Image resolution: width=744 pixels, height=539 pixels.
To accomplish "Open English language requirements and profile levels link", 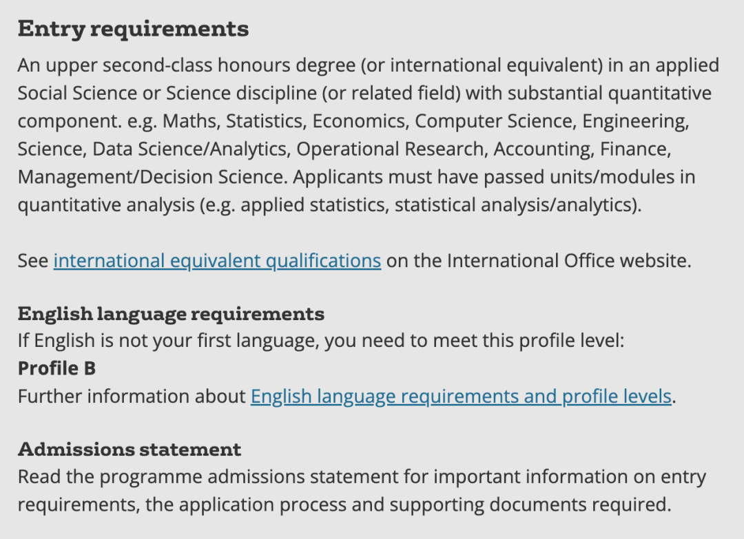I will point(460,397).
